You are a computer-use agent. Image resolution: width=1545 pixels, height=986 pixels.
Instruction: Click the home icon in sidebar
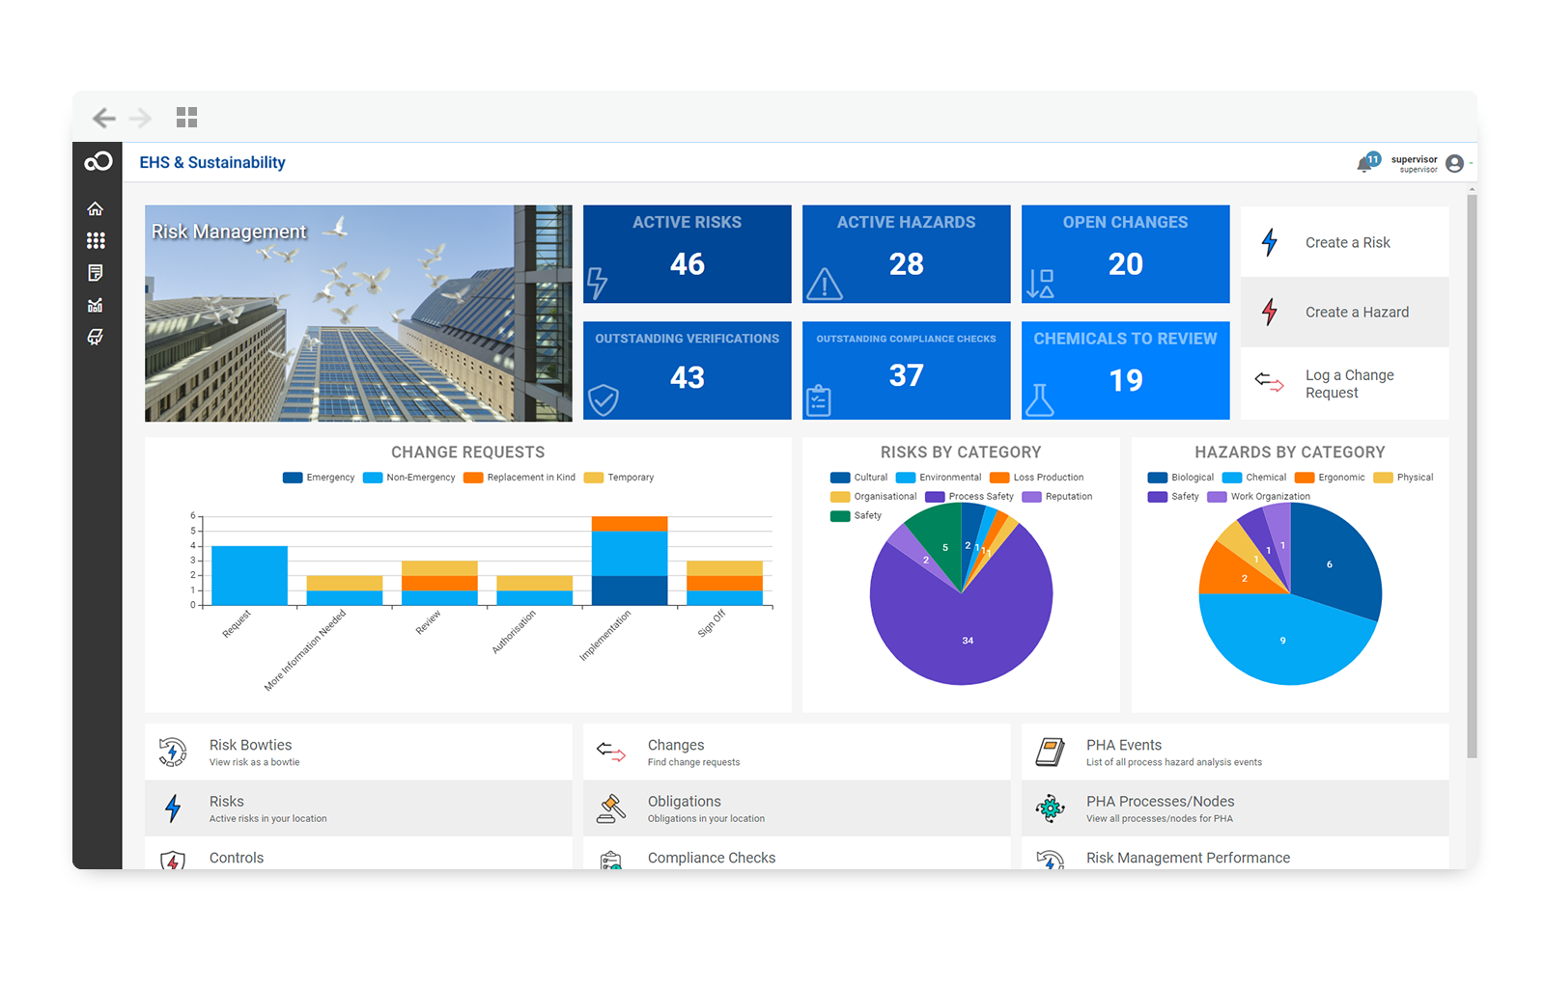click(x=96, y=209)
